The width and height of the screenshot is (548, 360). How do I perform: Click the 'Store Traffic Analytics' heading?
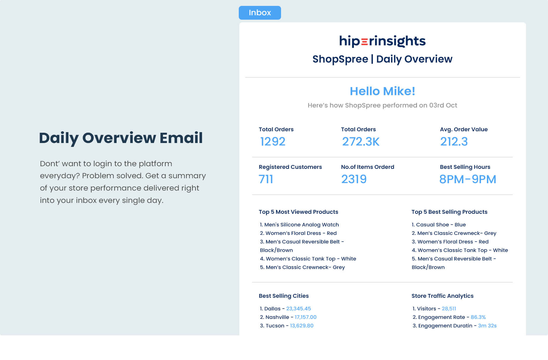tap(442, 296)
